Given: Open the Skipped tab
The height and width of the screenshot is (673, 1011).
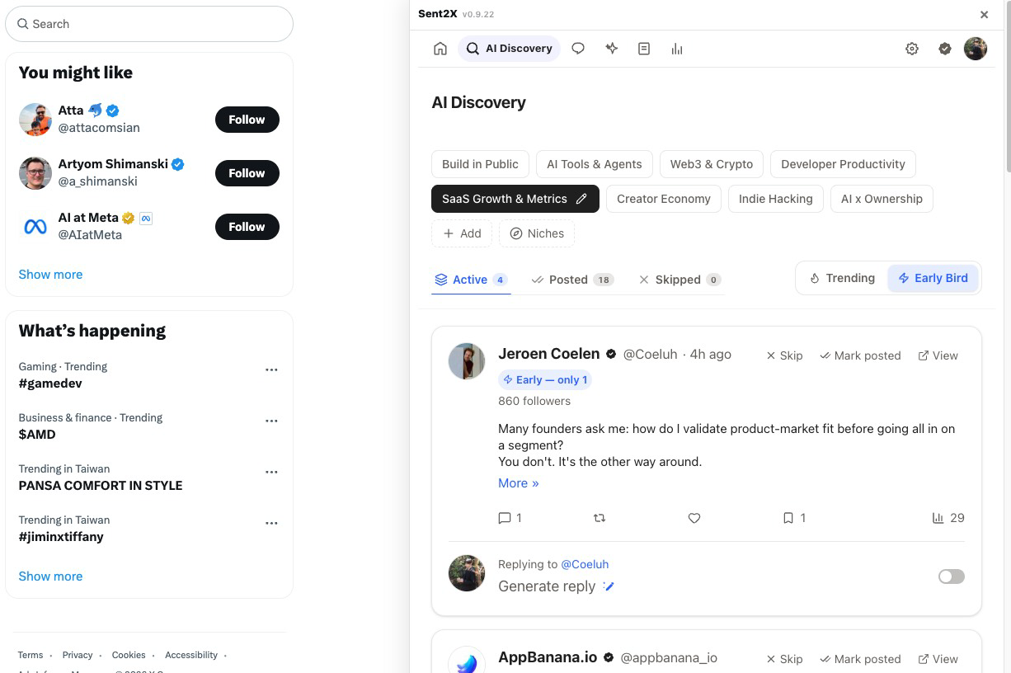Looking at the screenshot, I should pos(679,280).
